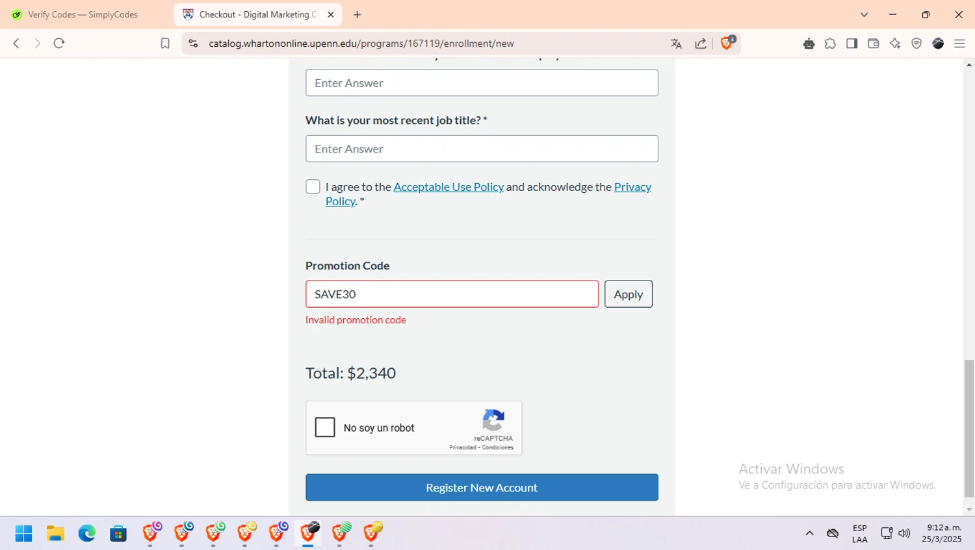
Task: Click the Invalid promotion code message
Action: pyautogui.click(x=356, y=320)
